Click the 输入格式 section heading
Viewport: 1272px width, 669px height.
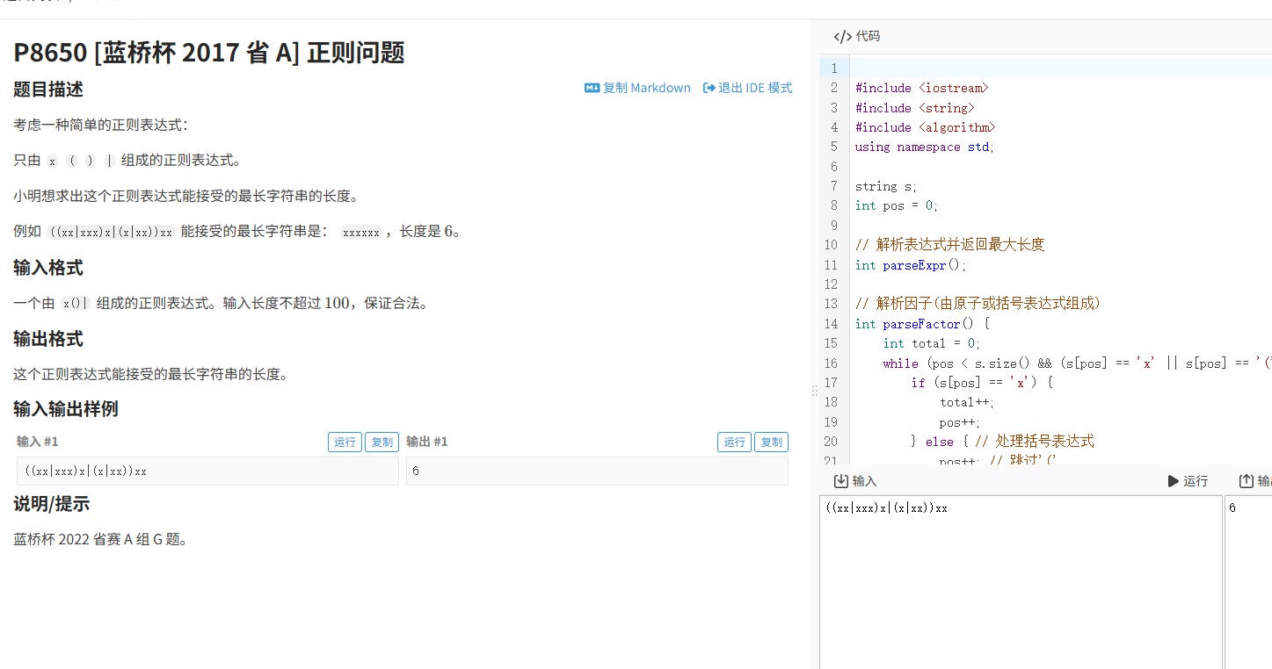(48, 268)
